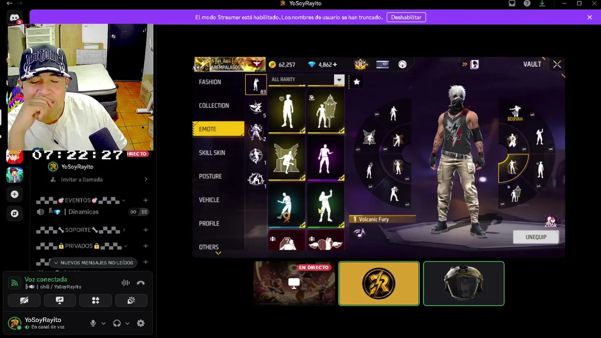The height and width of the screenshot is (338, 601).
Task: Click the character portrait icon beside VAULT
Action: [475, 64]
